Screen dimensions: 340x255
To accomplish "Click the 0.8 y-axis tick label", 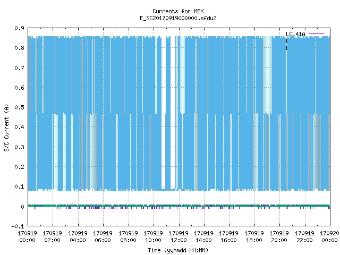I will click(x=19, y=48).
